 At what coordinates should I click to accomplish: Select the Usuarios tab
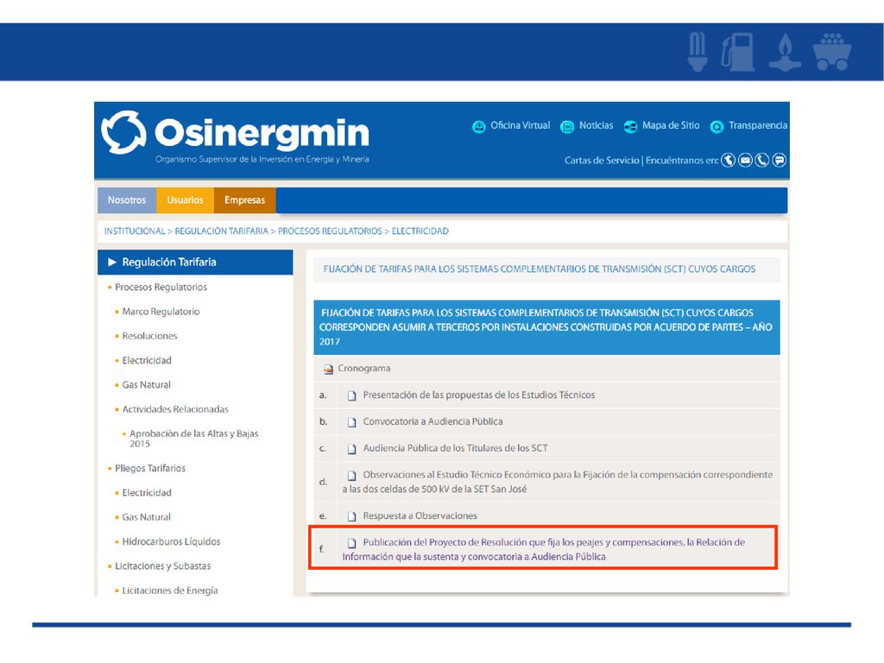coord(185,200)
